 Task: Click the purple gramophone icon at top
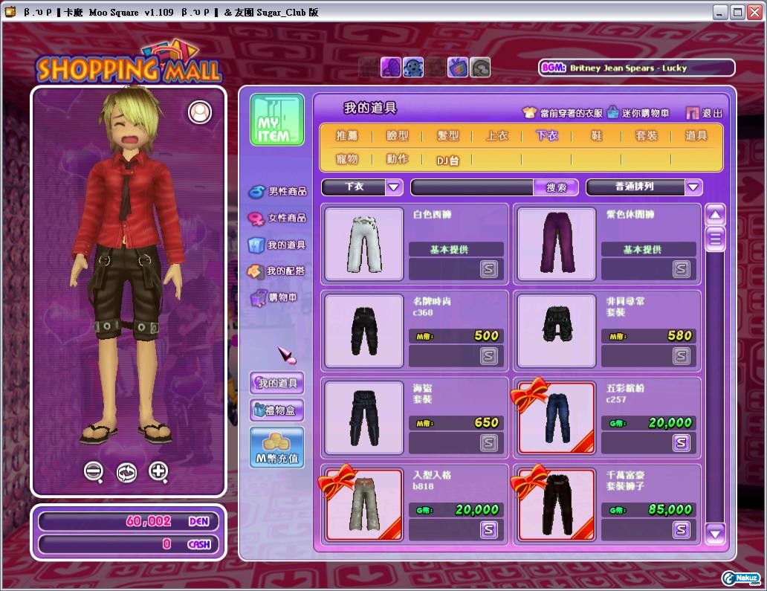391,68
